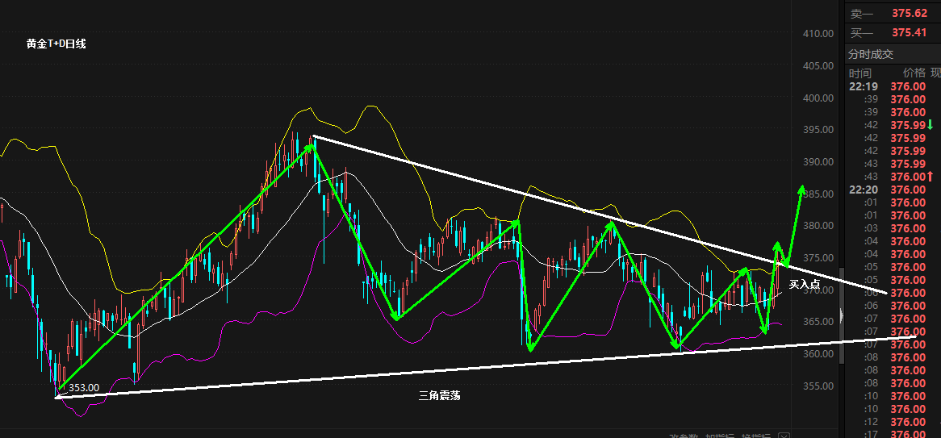Click the 22:20 trade row
Viewport: 941px width, 438px height.
[893, 190]
